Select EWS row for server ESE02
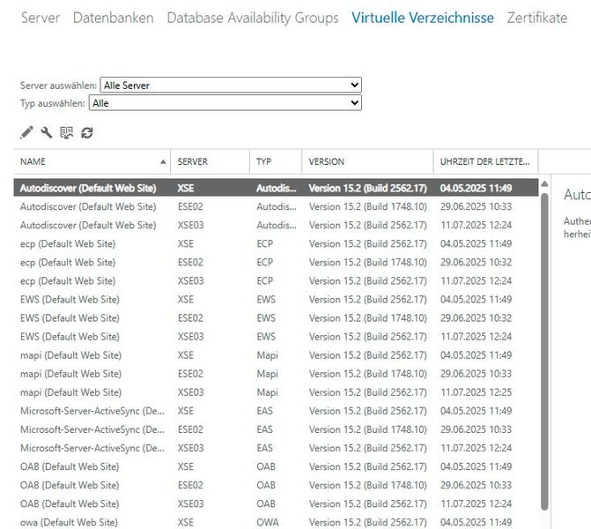 pyautogui.click(x=277, y=317)
